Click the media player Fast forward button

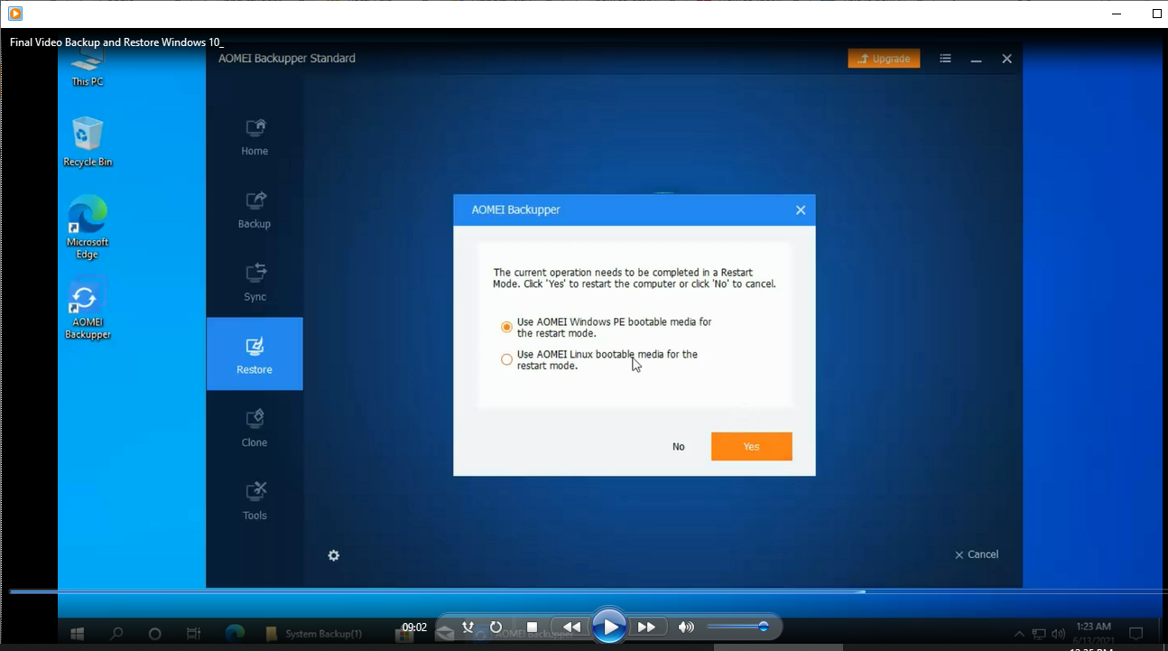point(647,627)
